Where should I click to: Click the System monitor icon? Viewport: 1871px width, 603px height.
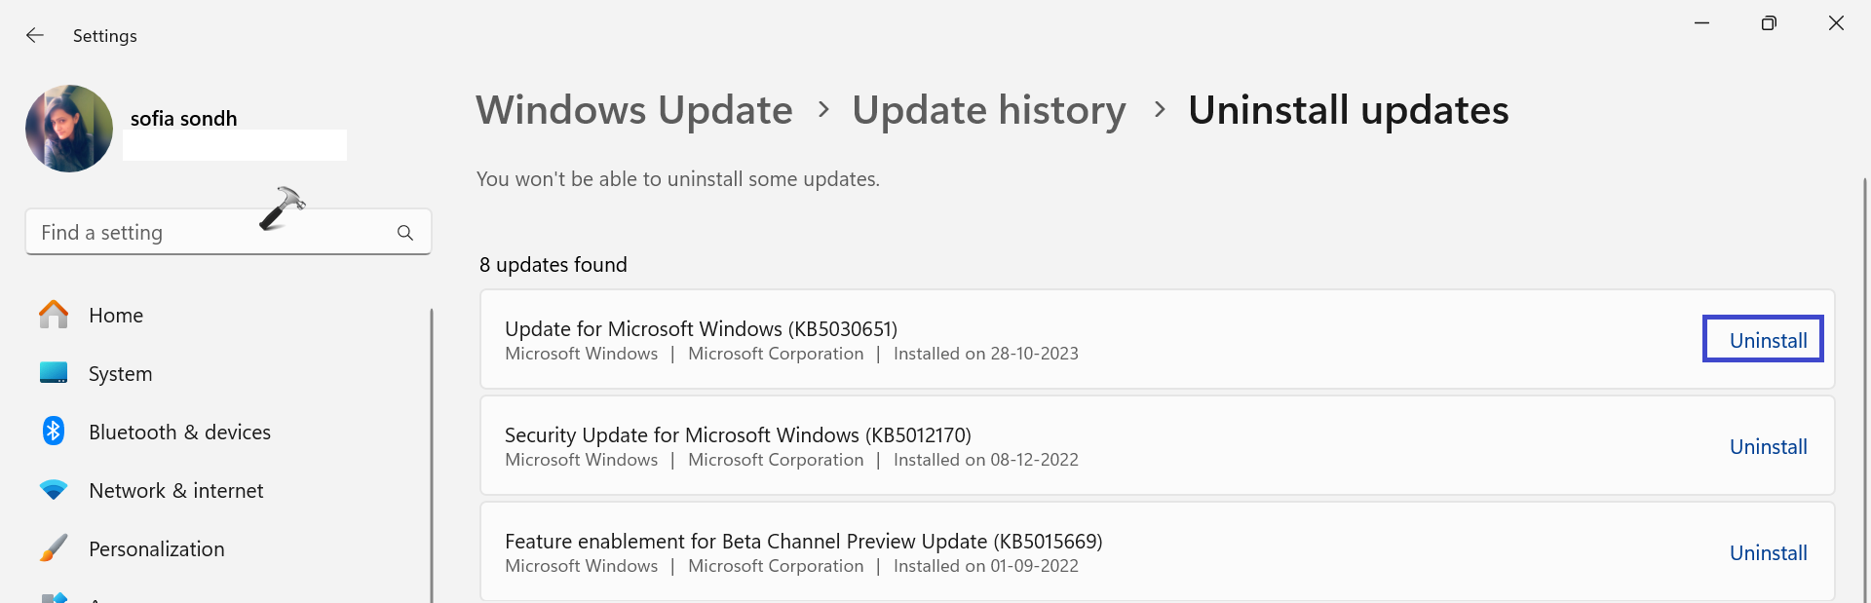coord(54,373)
